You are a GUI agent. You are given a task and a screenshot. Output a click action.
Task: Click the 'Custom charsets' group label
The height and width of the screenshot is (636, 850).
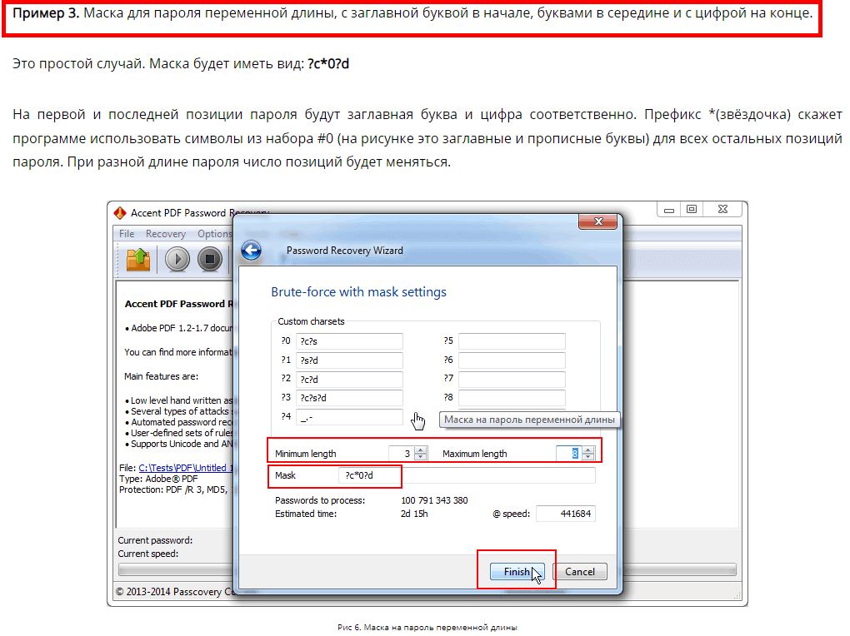tap(311, 321)
